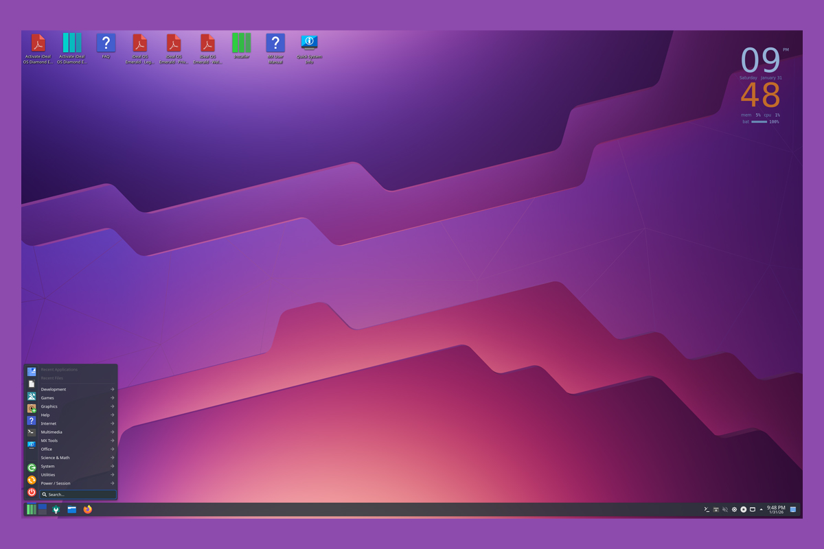Viewport: 824px width, 549px height.
Task: Click the question mark help favorite in menu sidebar
Action: pos(32,420)
